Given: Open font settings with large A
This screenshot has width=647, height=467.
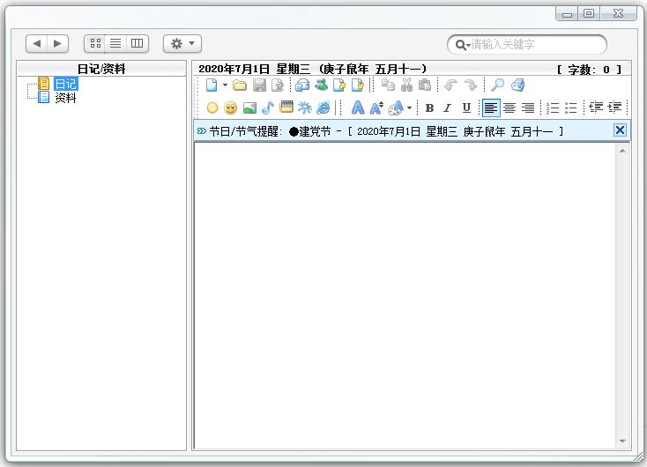Looking at the screenshot, I should pos(358,108).
